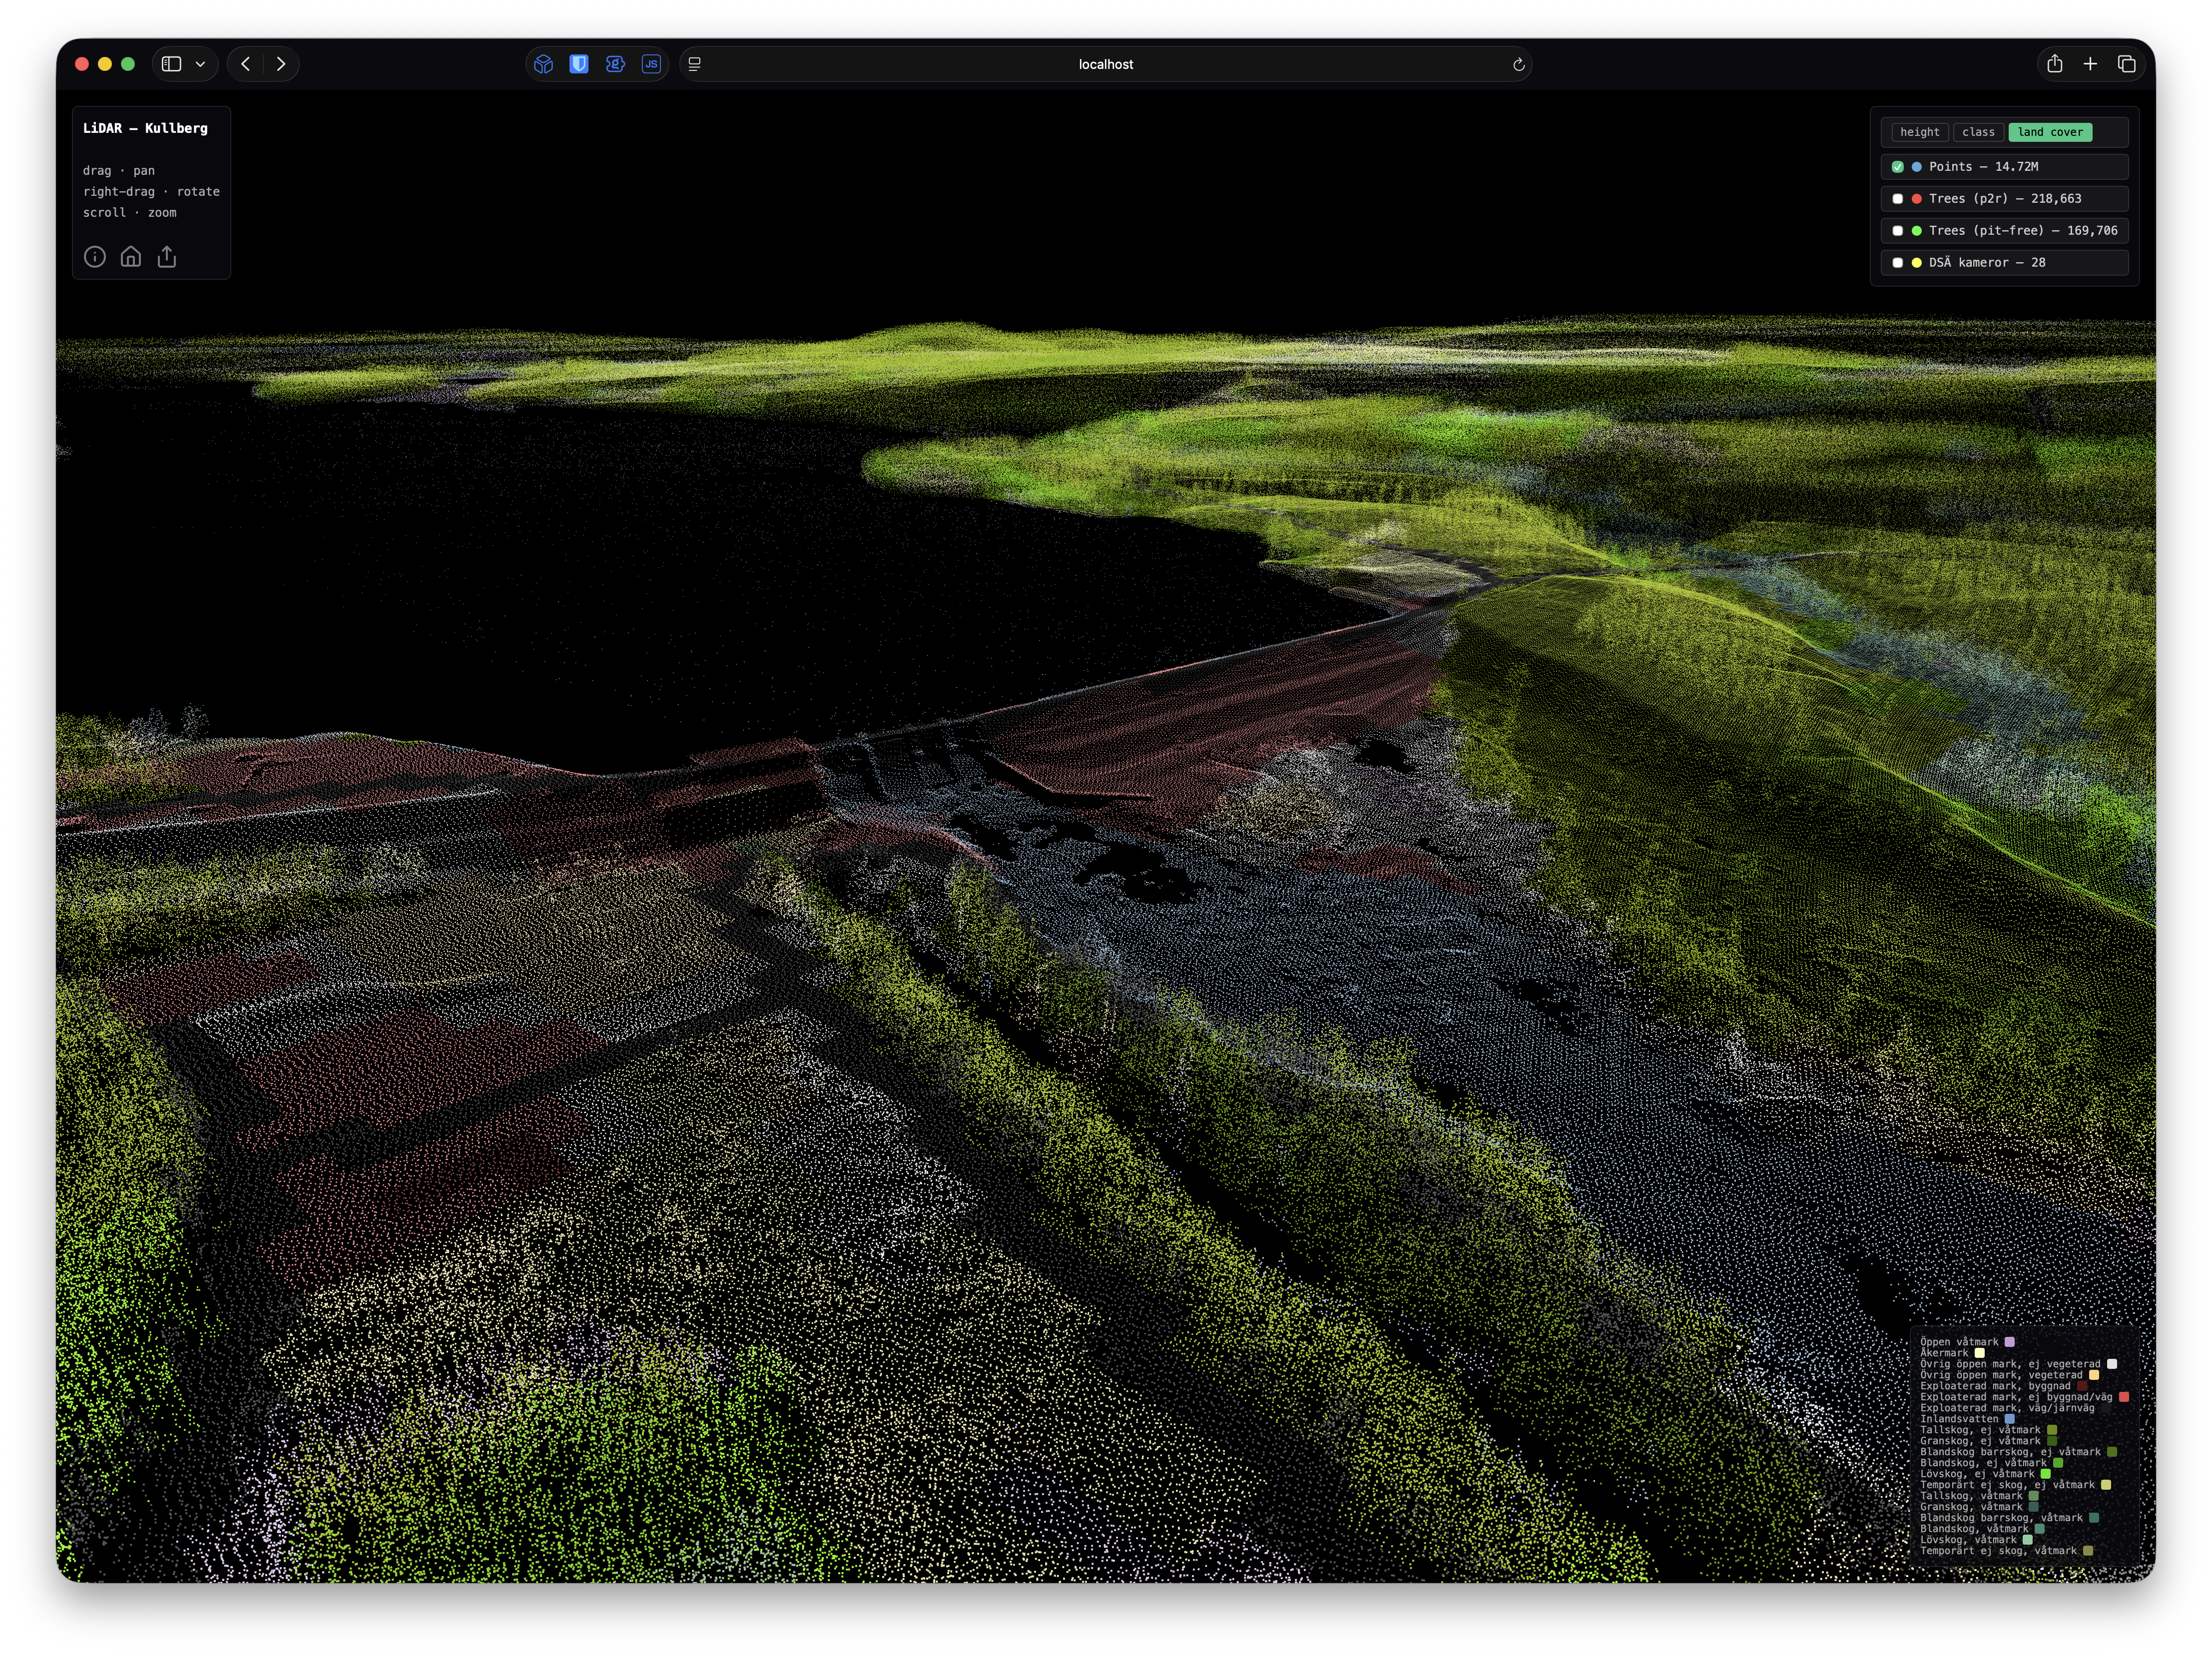Click the red Trees (p2r) color dot
This screenshot has height=1657, width=2212.
pos(1916,199)
